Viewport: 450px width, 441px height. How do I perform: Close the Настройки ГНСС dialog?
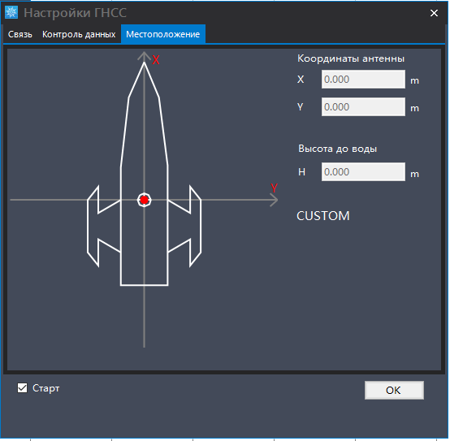tap(434, 13)
